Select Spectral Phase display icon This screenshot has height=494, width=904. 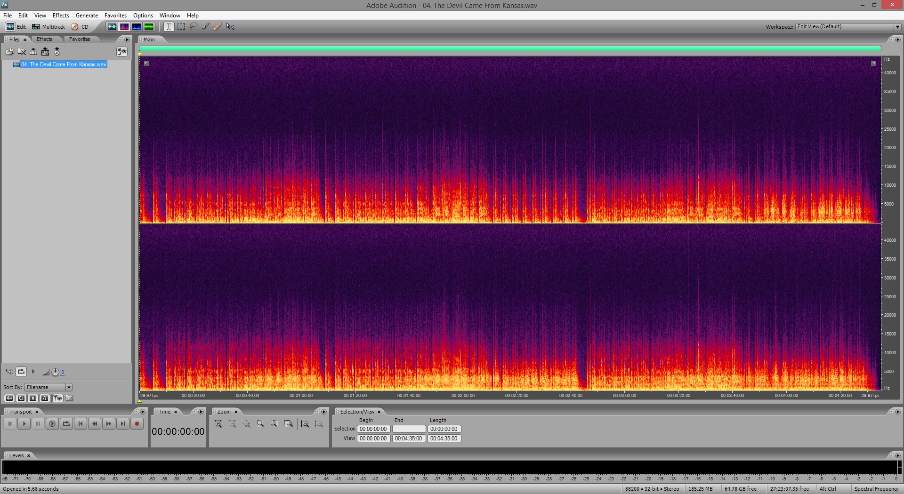[149, 27]
